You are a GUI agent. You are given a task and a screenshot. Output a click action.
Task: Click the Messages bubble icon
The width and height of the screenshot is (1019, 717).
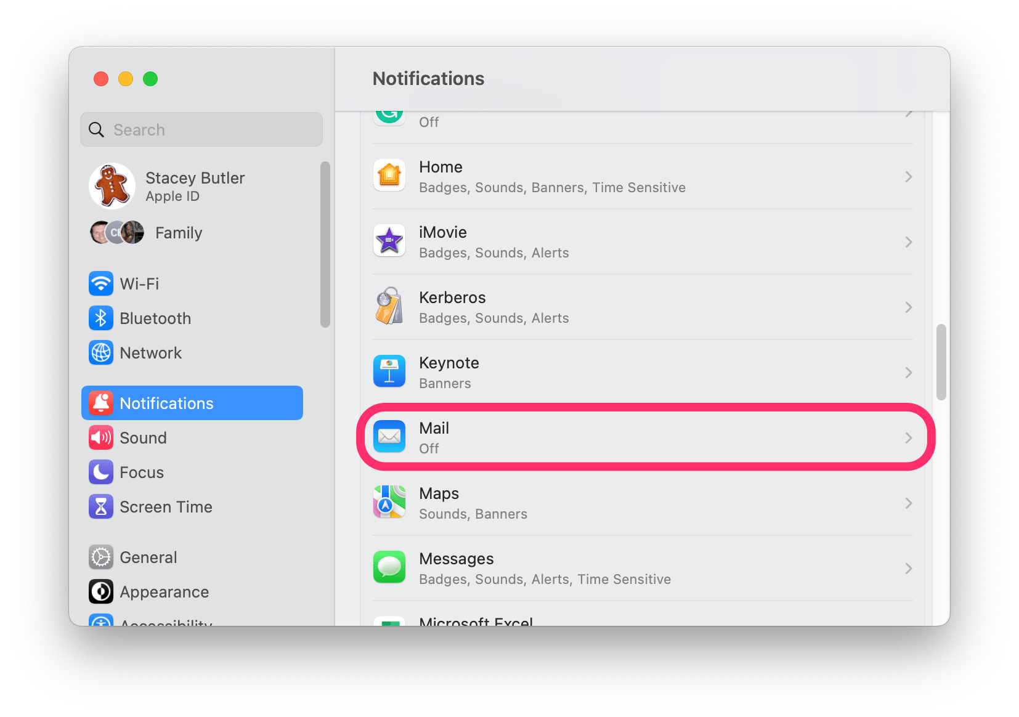click(389, 567)
